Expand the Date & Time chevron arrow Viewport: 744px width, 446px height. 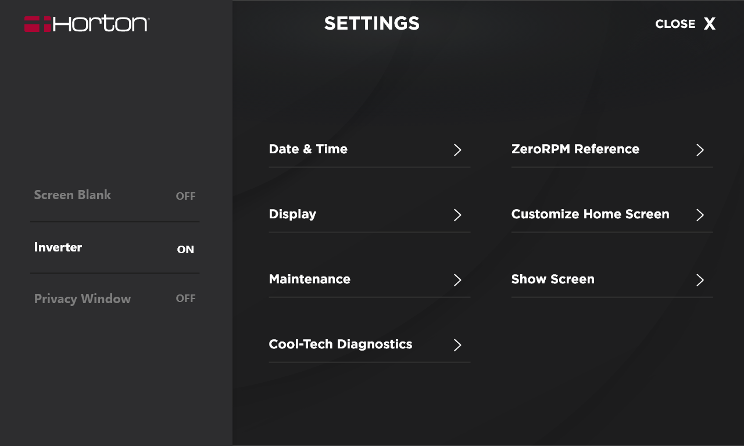coord(457,150)
